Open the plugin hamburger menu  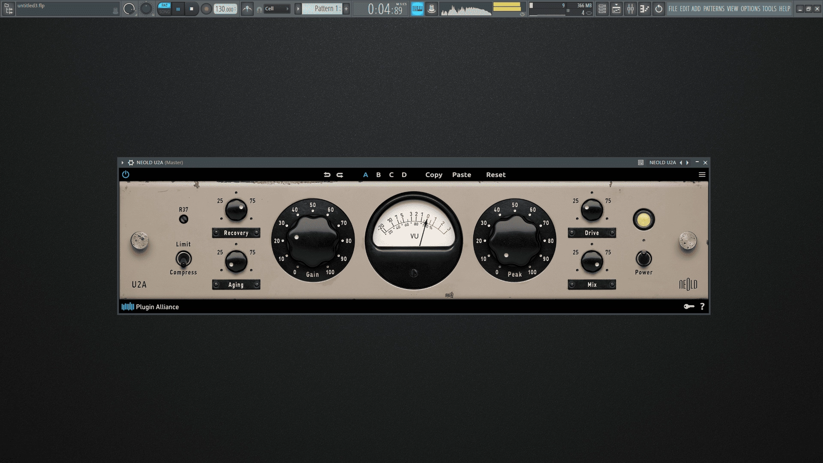tap(702, 175)
